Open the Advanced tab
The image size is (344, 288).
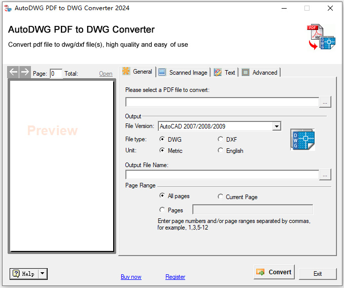[x=260, y=72]
